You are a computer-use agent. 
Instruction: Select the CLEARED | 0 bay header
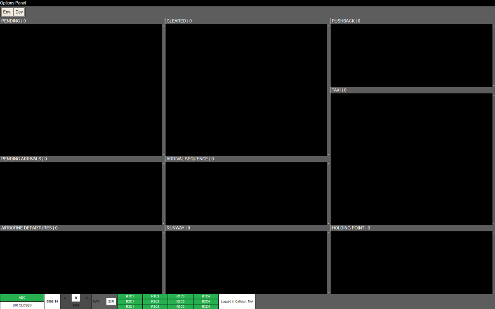point(247,21)
